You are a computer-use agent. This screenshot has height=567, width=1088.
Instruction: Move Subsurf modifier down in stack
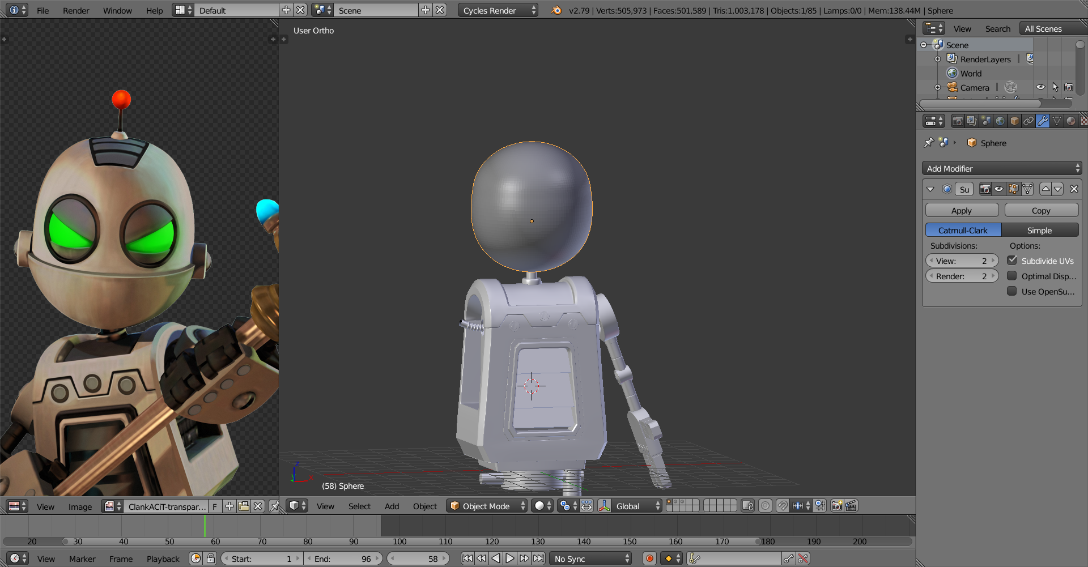(1058, 189)
